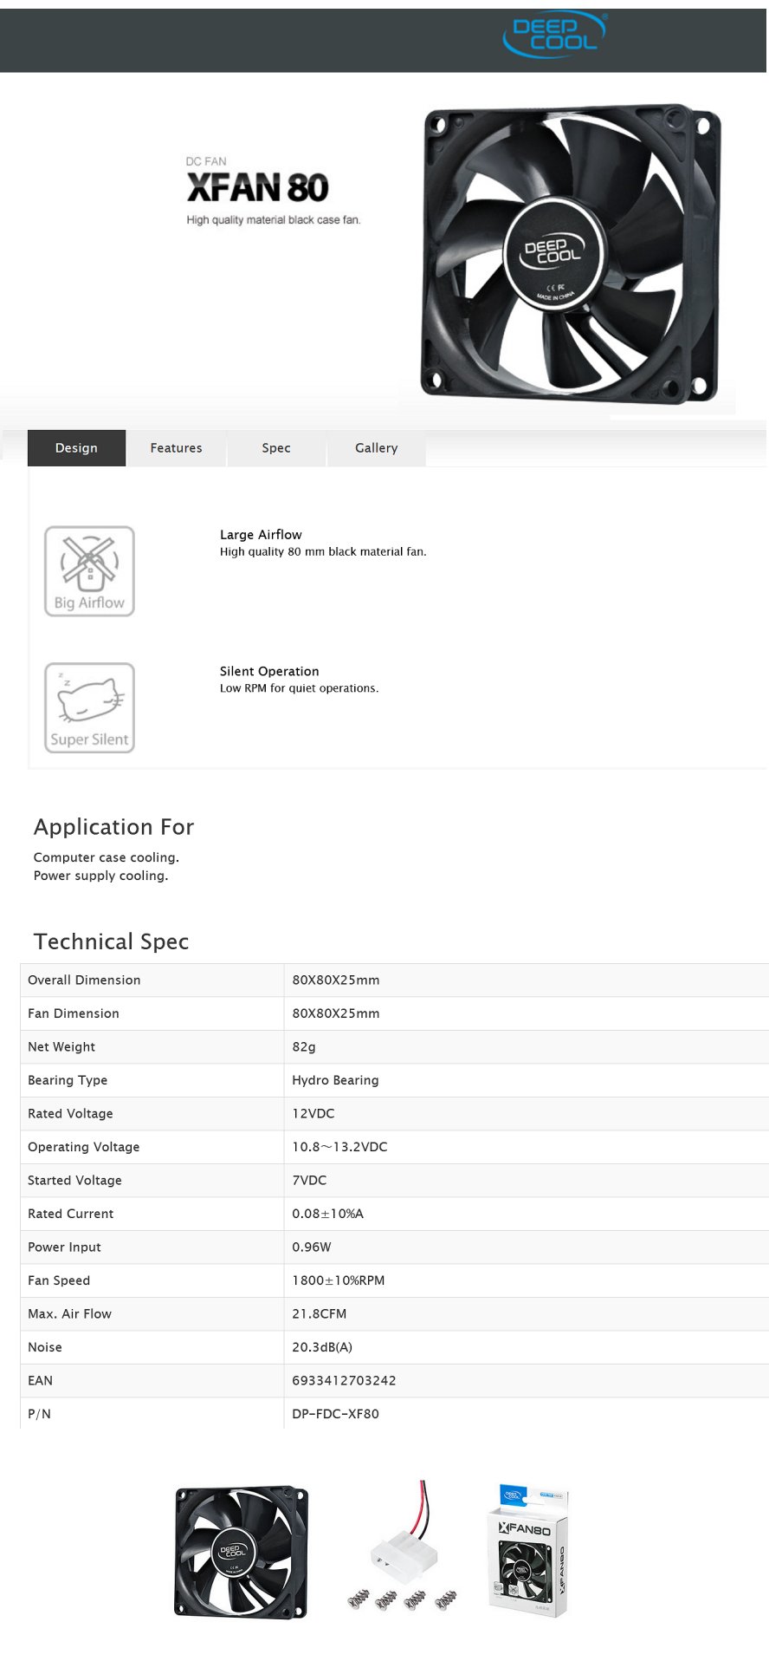Image resolution: width=769 pixels, height=1661 pixels.
Task: Click the 'Max. Air Flow' row label
Action: pyautogui.click(x=69, y=1313)
